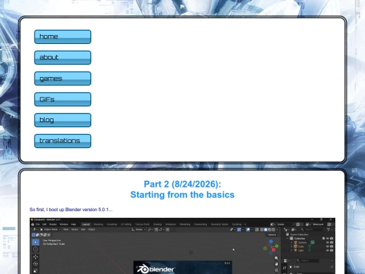Expand the Camera item in the outliner
Viewport: 365px width, 274px height.
pyautogui.click(x=291, y=243)
